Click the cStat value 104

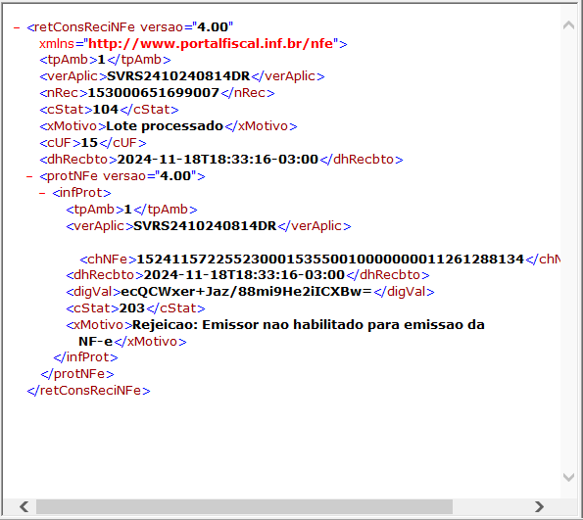[x=105, y=110]
